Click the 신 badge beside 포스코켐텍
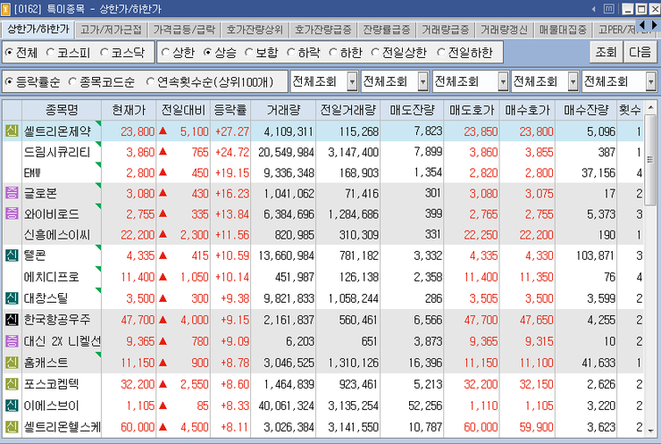 12,384
